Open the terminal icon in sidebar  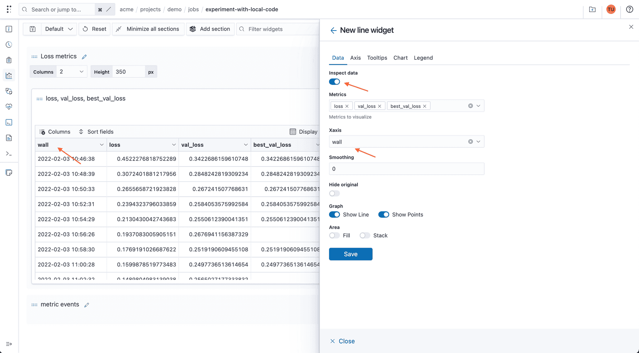pyautogui.click(x=9, y=153)
